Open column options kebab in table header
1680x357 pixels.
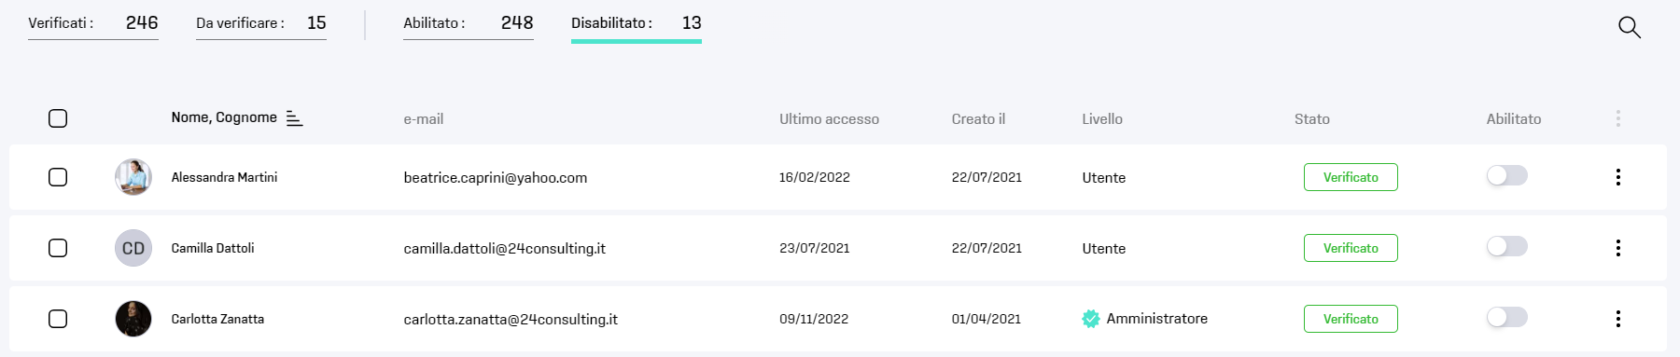tap(1617, 118)
